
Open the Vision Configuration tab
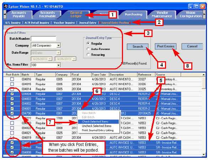point(191,14)
